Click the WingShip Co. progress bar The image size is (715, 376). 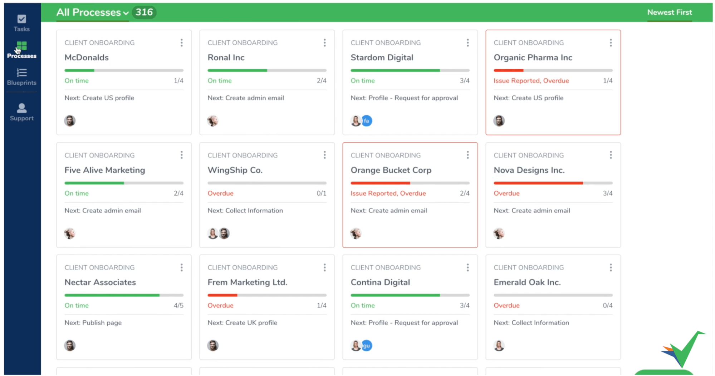tap(267, 183)
